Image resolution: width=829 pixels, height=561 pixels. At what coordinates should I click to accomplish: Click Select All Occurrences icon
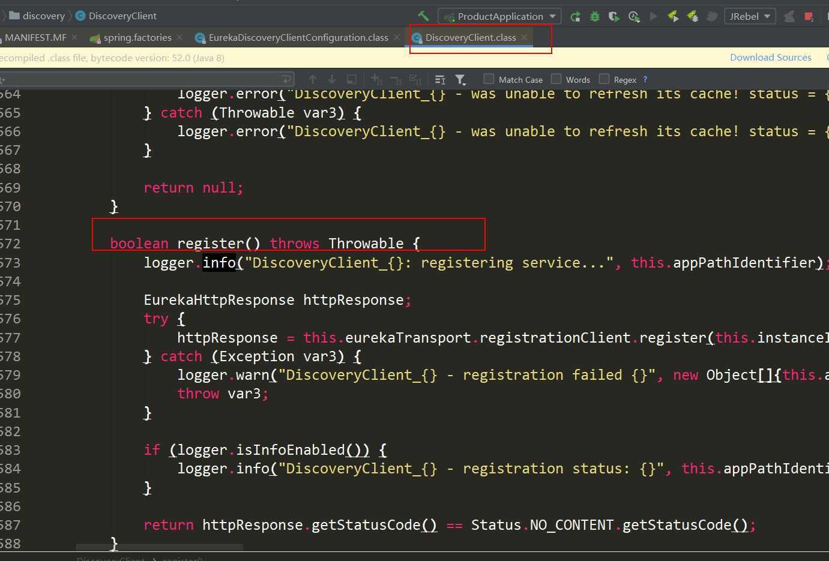tap(415, 79)
